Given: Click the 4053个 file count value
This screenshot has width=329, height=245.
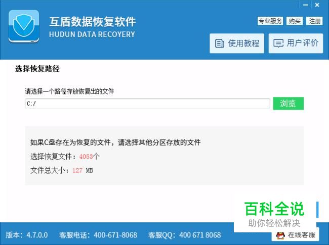Looking at the screenshot, I should click(x=89, y=157).
